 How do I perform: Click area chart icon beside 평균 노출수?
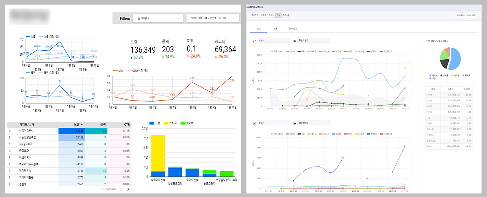pyautogui.click(x=295, y=41)
